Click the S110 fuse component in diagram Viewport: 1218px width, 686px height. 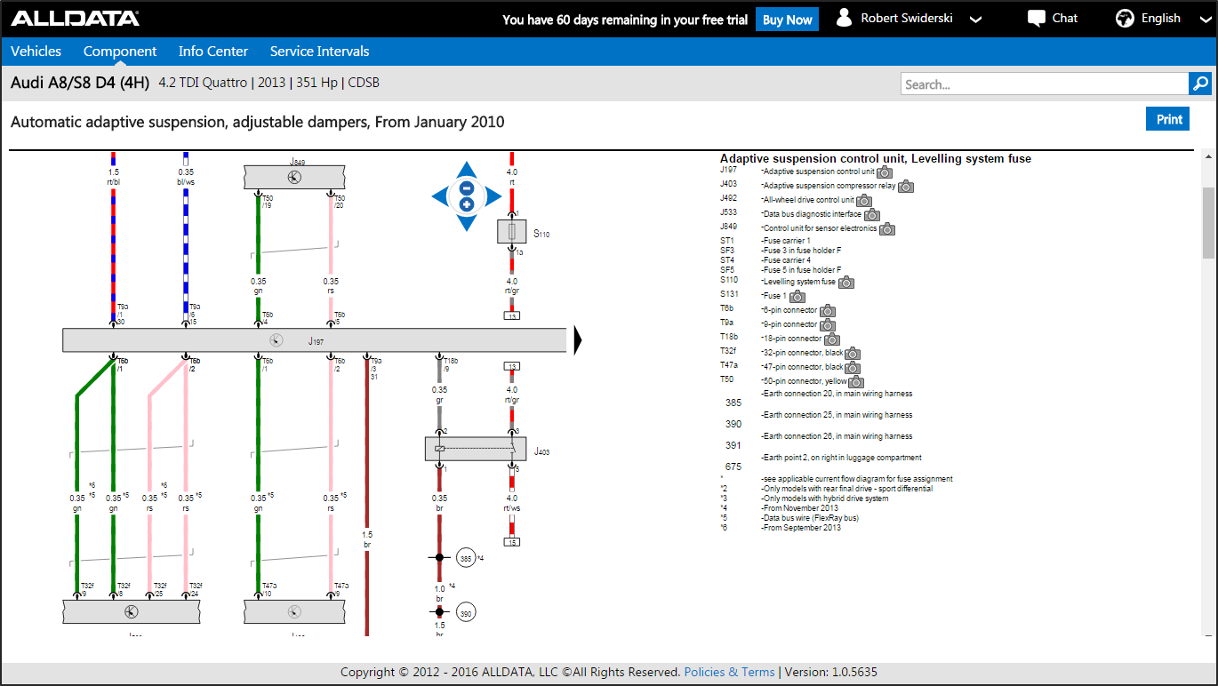point(511,233)
